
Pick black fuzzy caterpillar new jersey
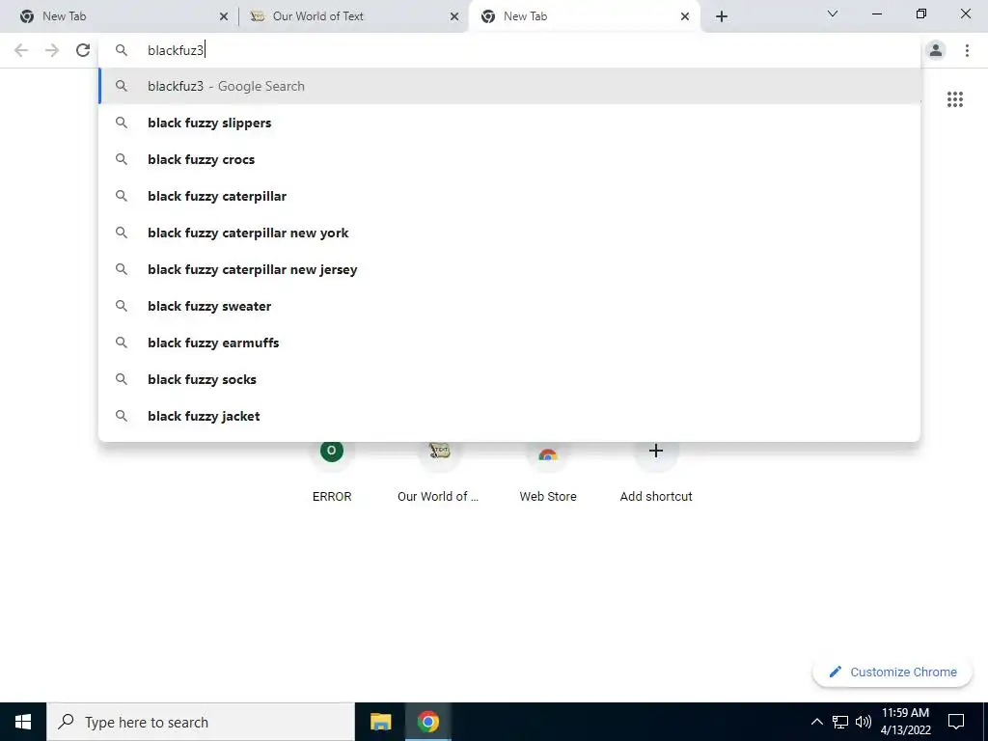pyautogui.click(x=509, y=269)
